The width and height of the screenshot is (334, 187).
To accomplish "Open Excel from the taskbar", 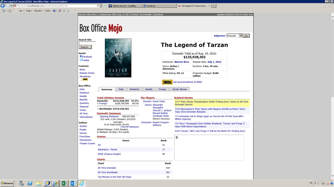I will [64, 183].
